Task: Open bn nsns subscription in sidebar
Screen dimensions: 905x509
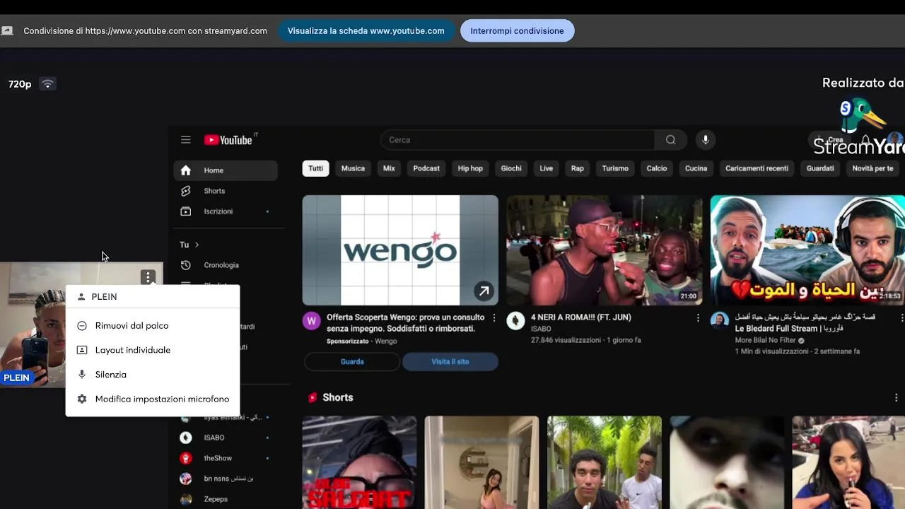Action: 226,479
